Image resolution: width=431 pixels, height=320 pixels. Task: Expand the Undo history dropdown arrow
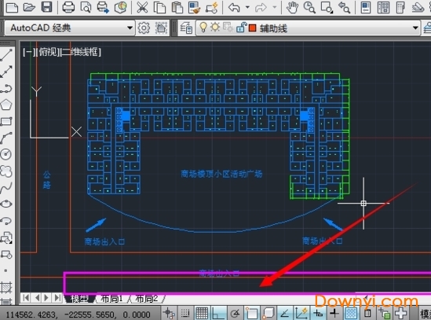[247, 7]
